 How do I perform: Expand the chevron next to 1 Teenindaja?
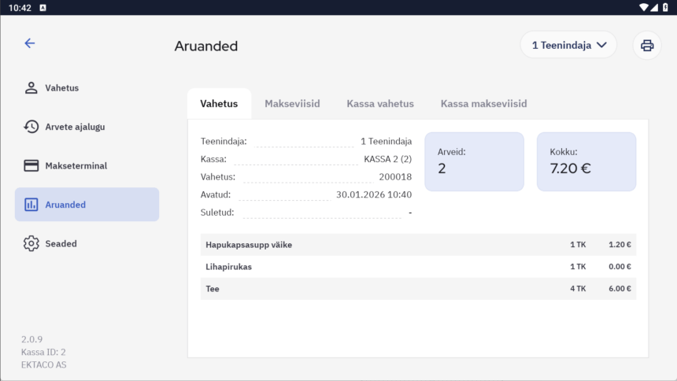tap(602, 45)
